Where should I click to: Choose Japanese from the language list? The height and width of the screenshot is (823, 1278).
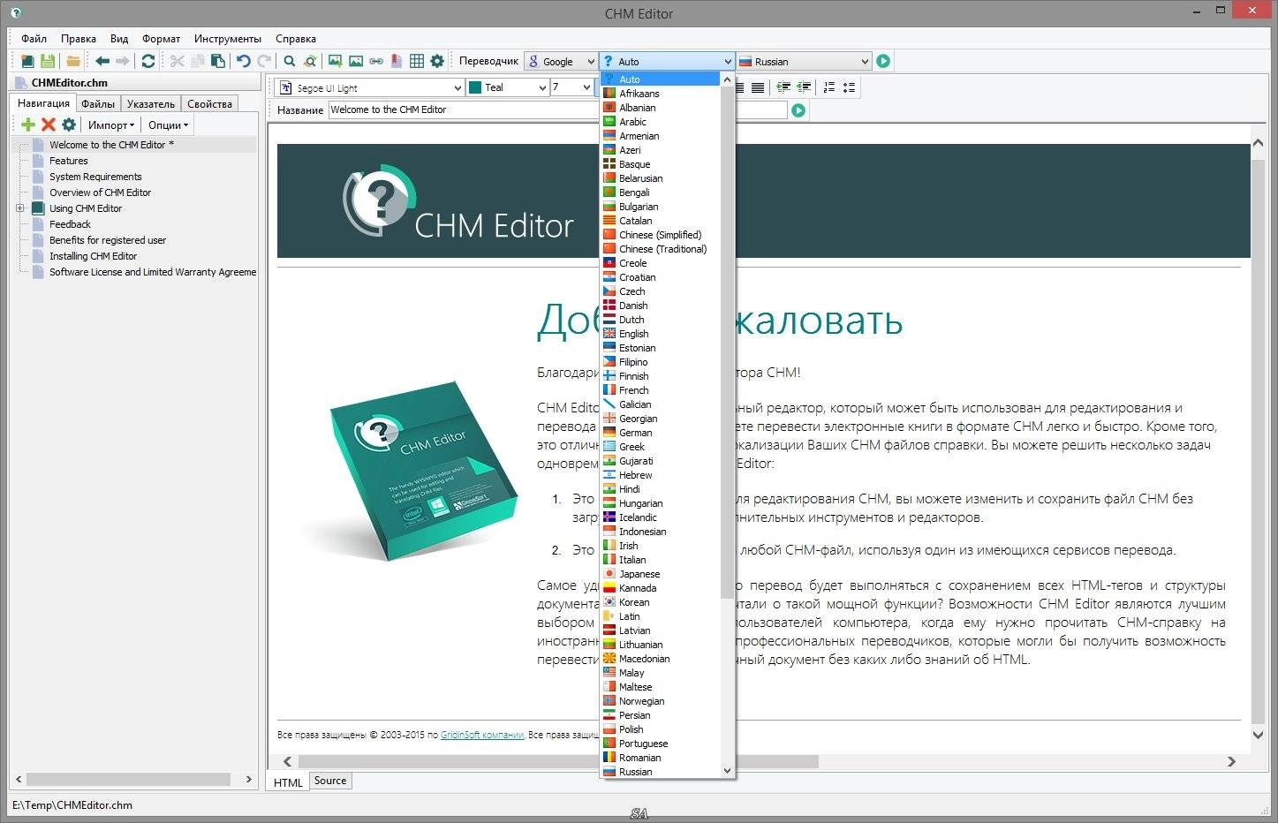pyautogui.click(x=662, y=574)
